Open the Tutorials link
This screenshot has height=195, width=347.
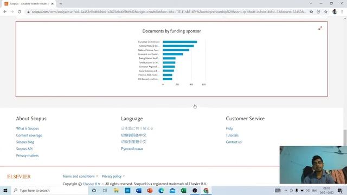point(232,135)
